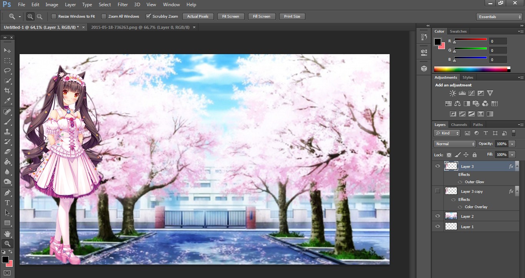Click the Layer 2 thumbnail

(x=451, y=216)
